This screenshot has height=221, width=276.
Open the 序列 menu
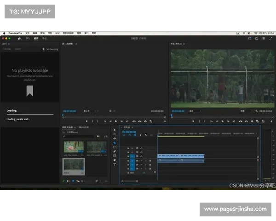pos(50,33)
